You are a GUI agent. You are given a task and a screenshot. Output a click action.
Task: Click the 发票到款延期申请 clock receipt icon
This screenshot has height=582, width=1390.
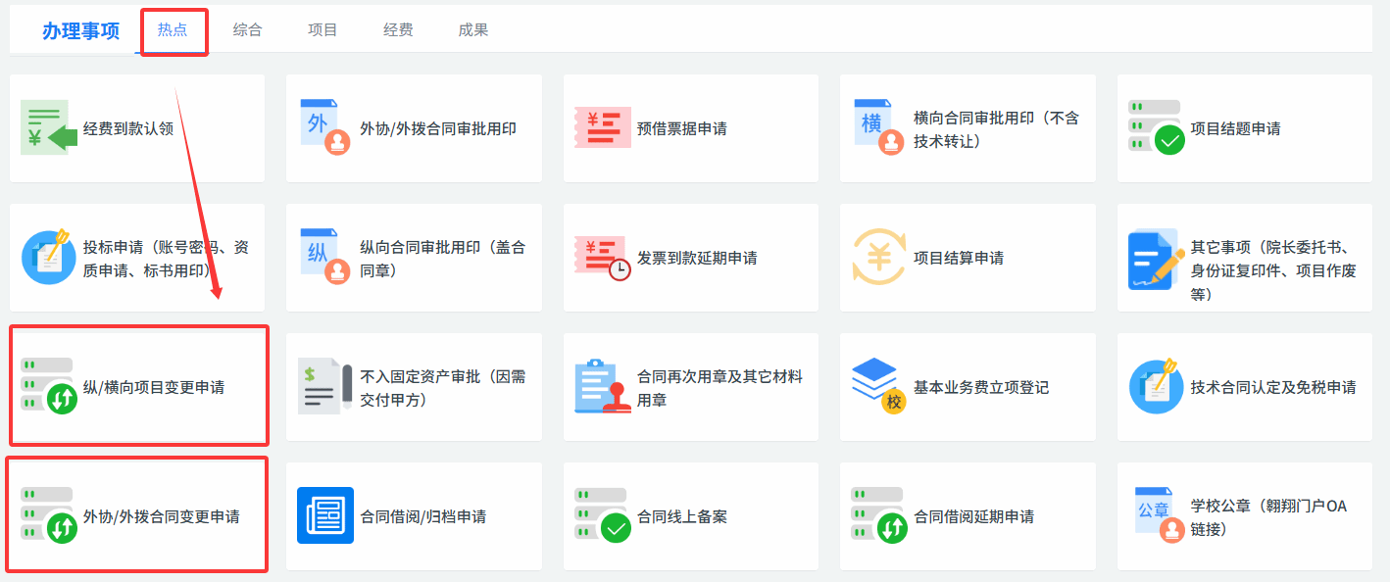(x=602, y=258)
